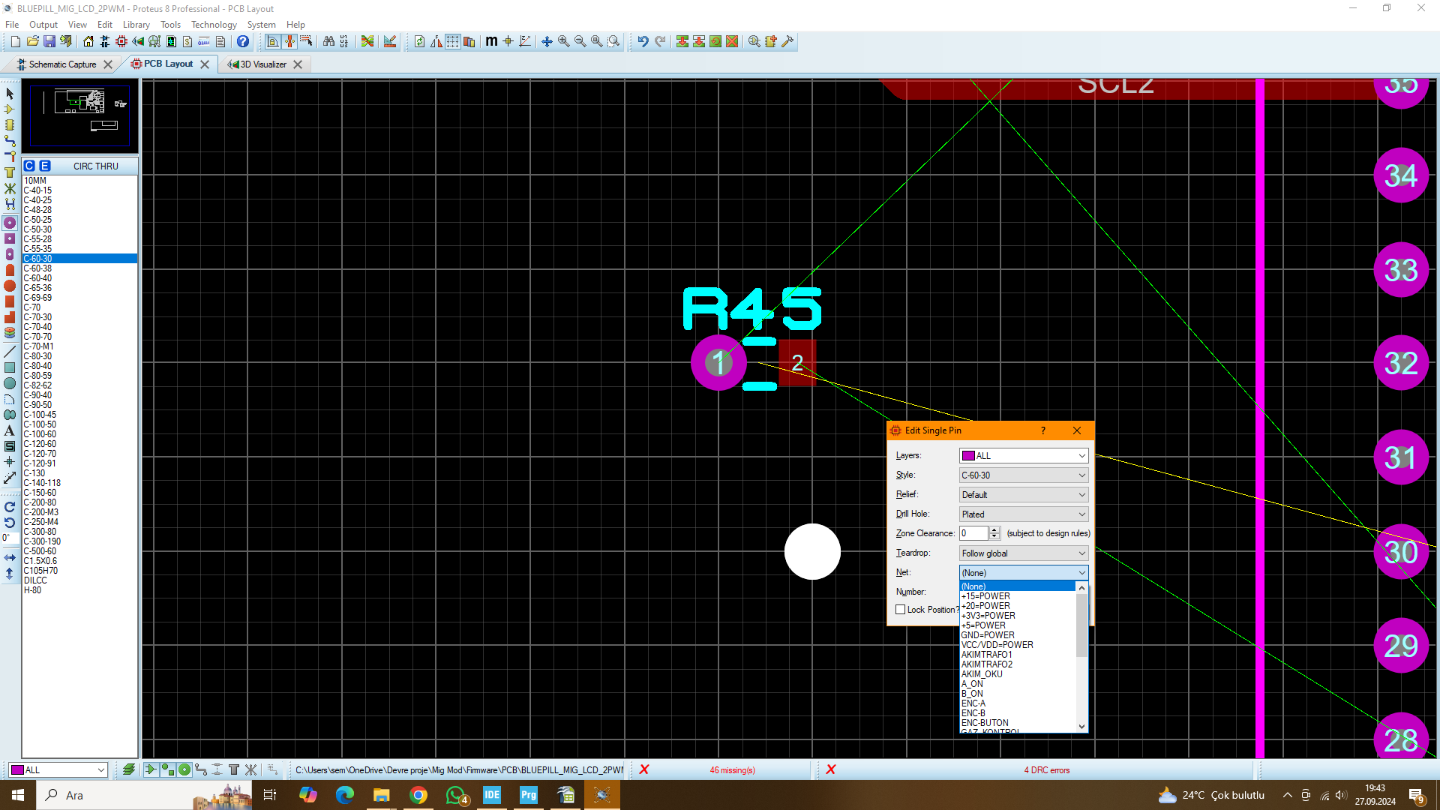Screen dimensions: 1440x810
Task: Select the Round Through-hole Pad tool
Action: tap(10, 223)
